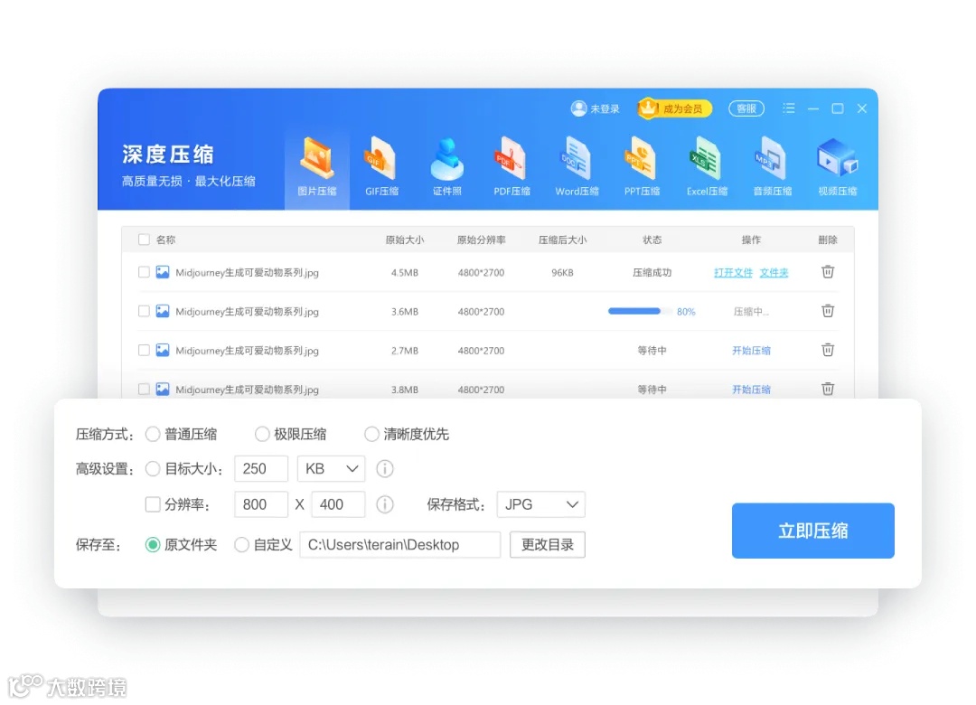Click the save path input field
The image size is (976, 705).
pyautogui.click(x=399, y=544)
